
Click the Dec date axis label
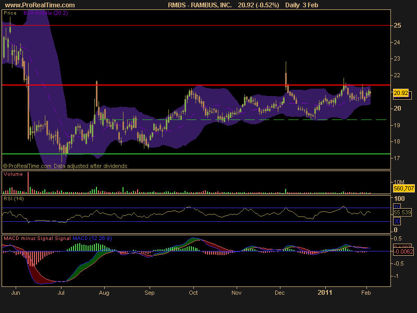click(x=280, y=293)
